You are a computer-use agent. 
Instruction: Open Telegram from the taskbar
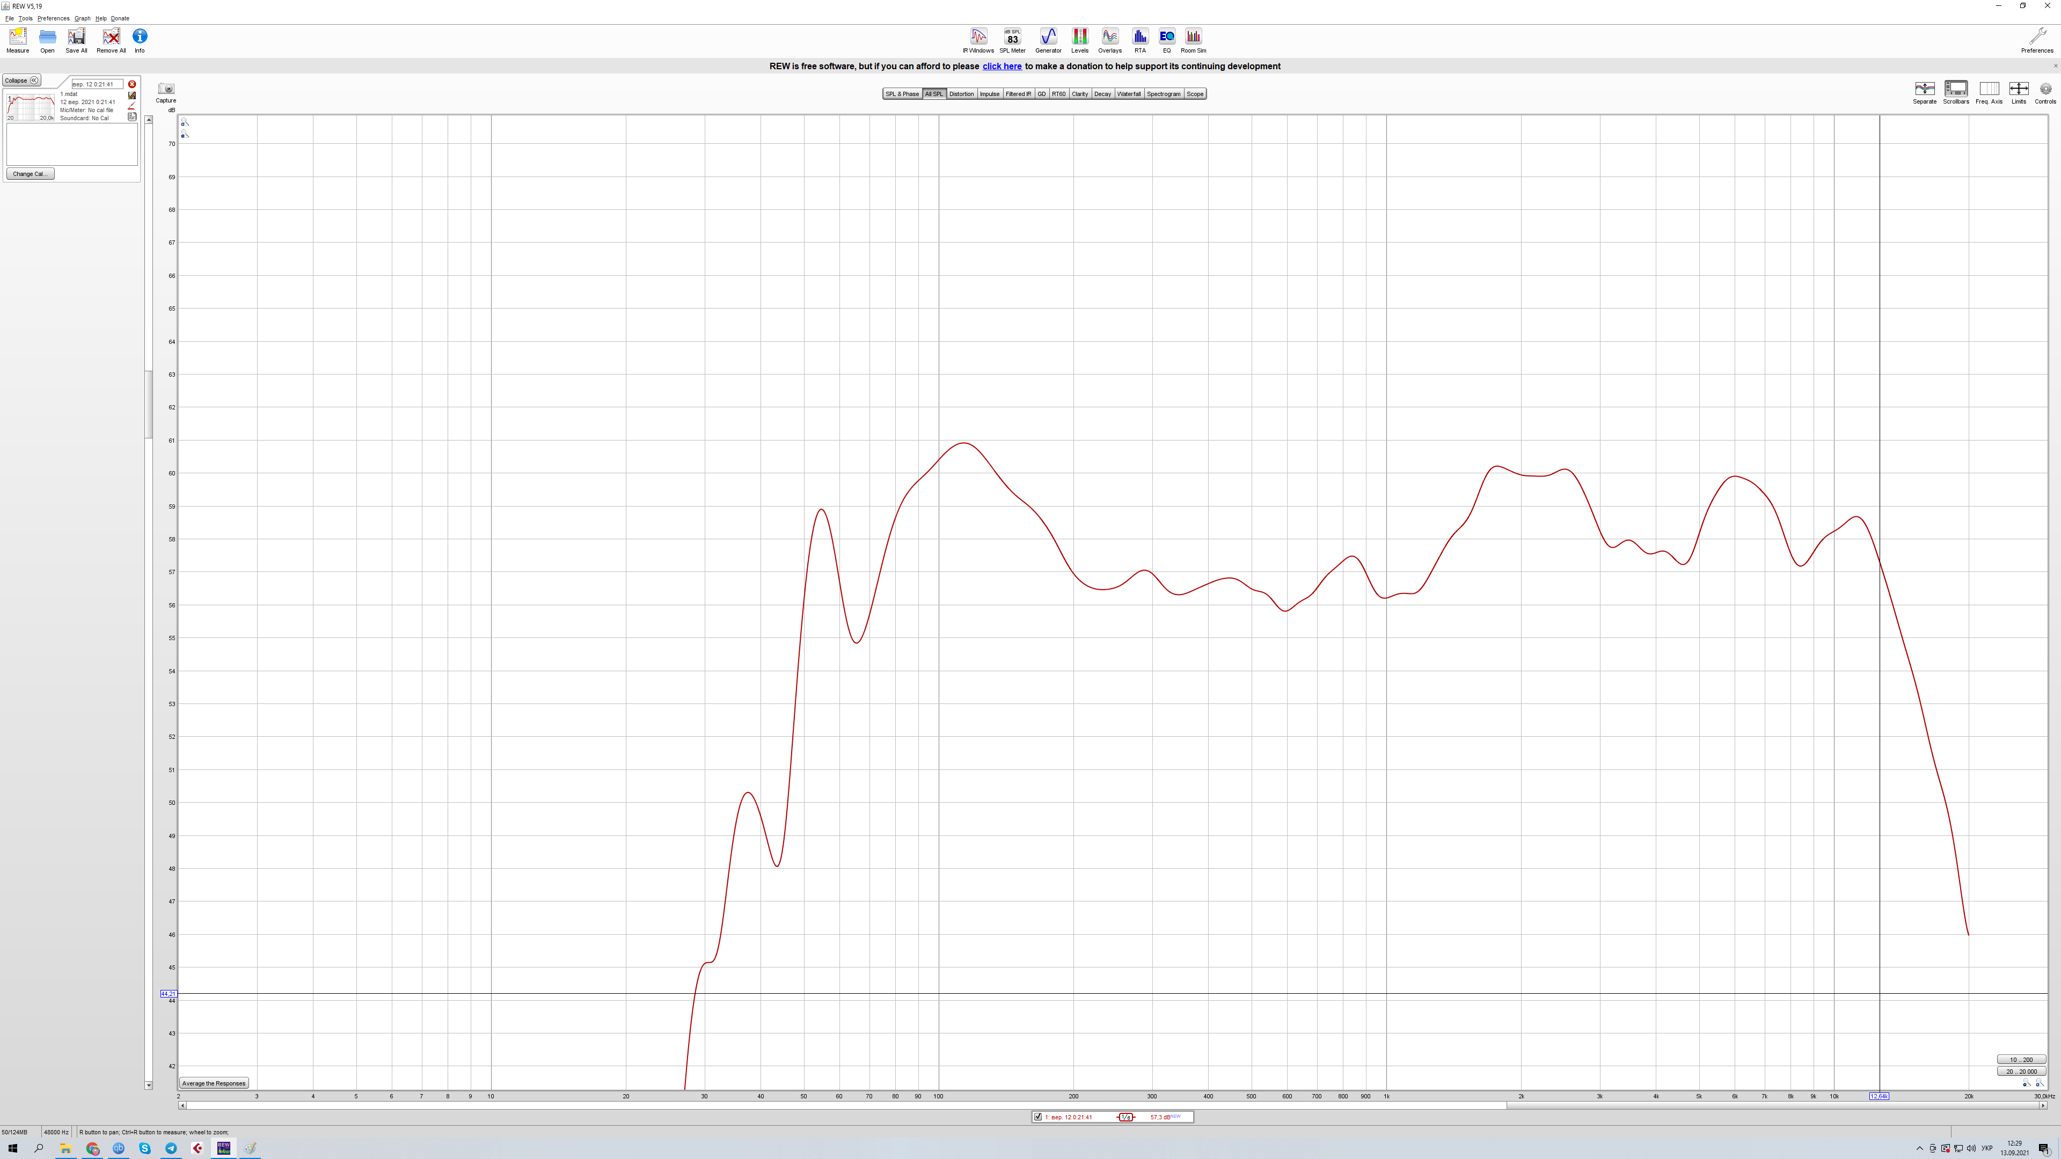[x=171, y=1149]
